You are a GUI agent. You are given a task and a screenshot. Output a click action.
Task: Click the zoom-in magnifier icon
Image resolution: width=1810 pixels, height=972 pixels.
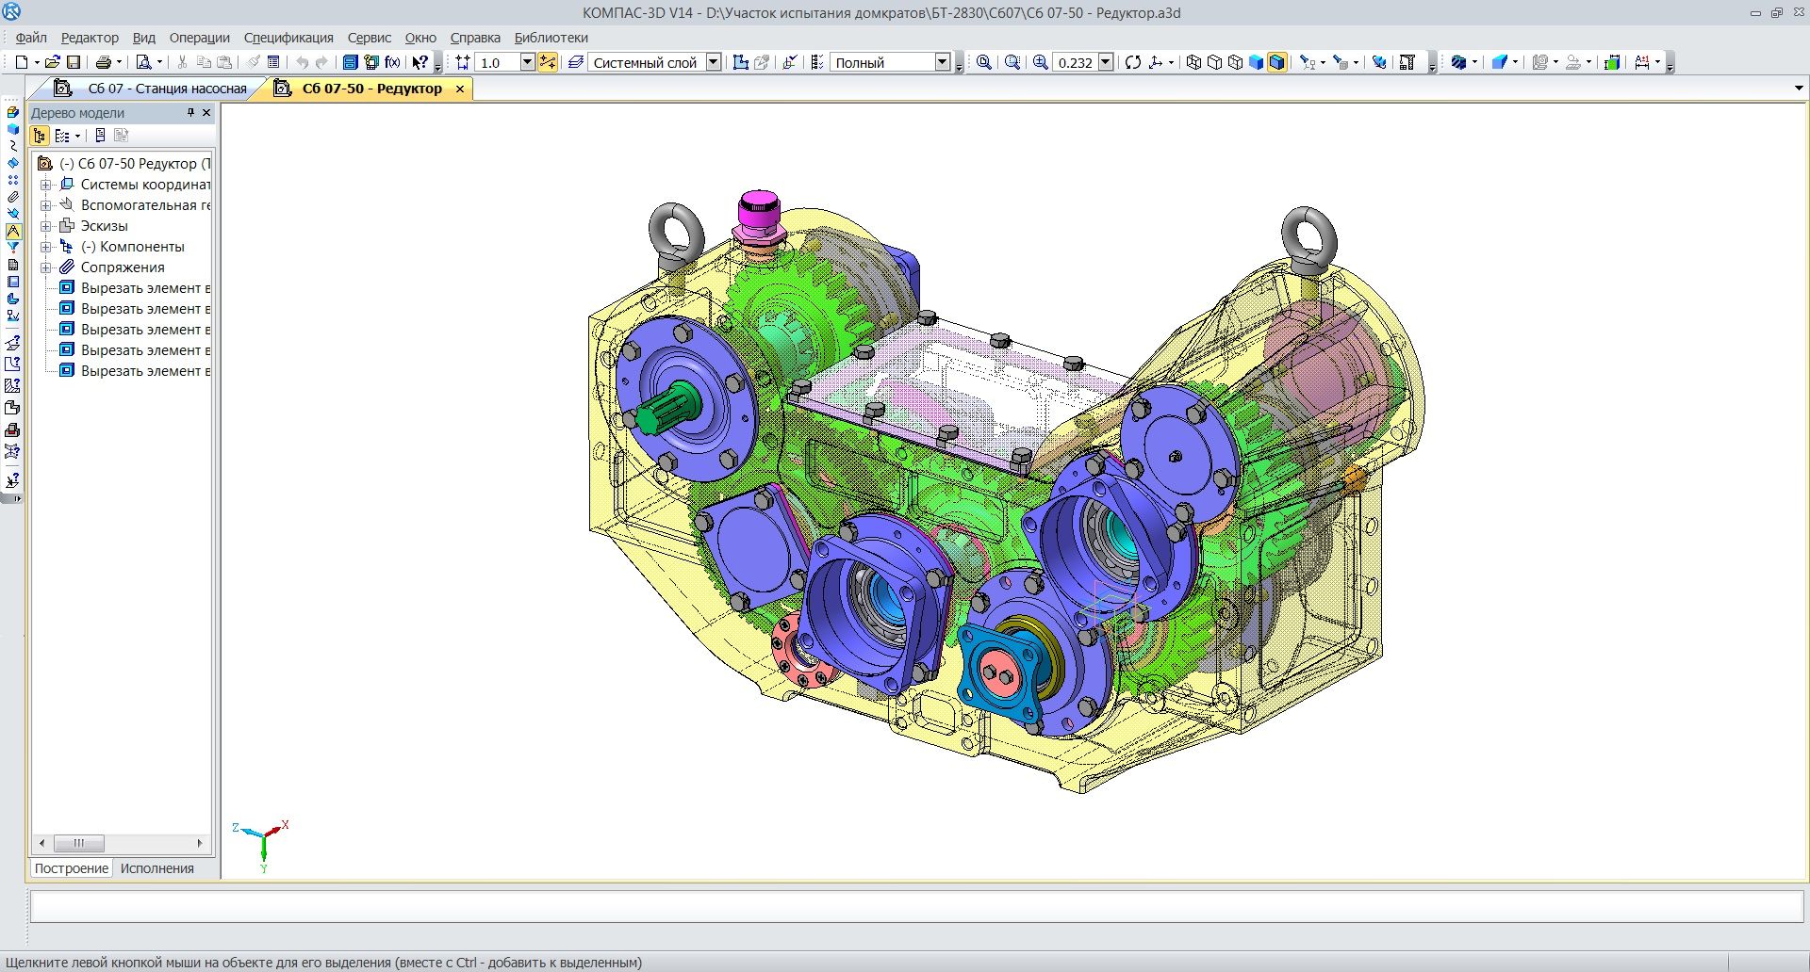1040,62
